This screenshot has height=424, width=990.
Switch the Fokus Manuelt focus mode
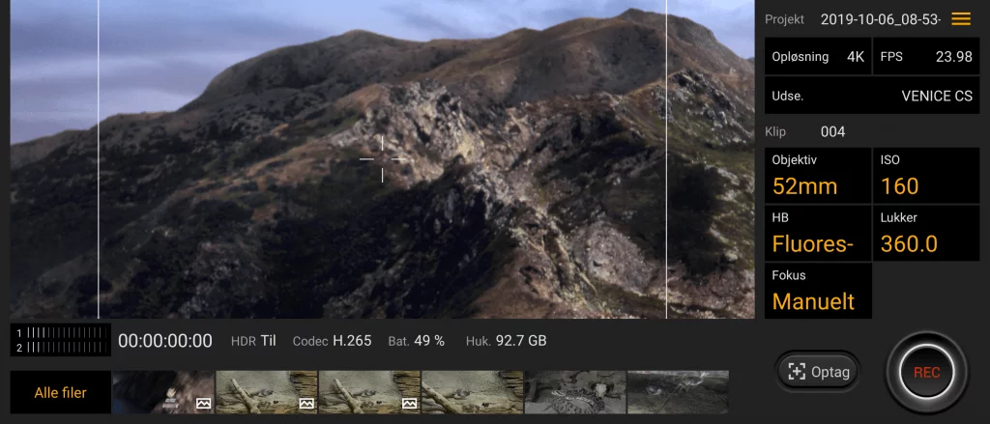[818, 291]
